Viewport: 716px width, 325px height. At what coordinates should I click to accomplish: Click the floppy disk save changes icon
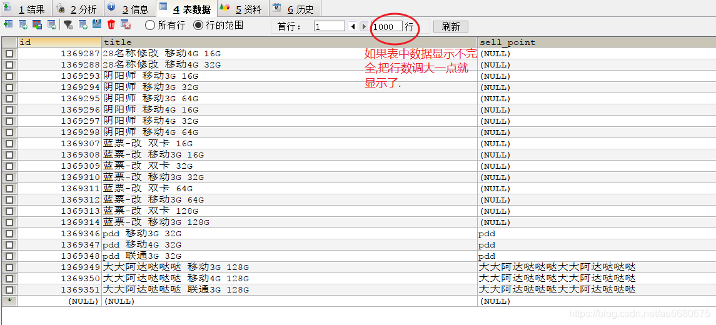click(97, 24)
